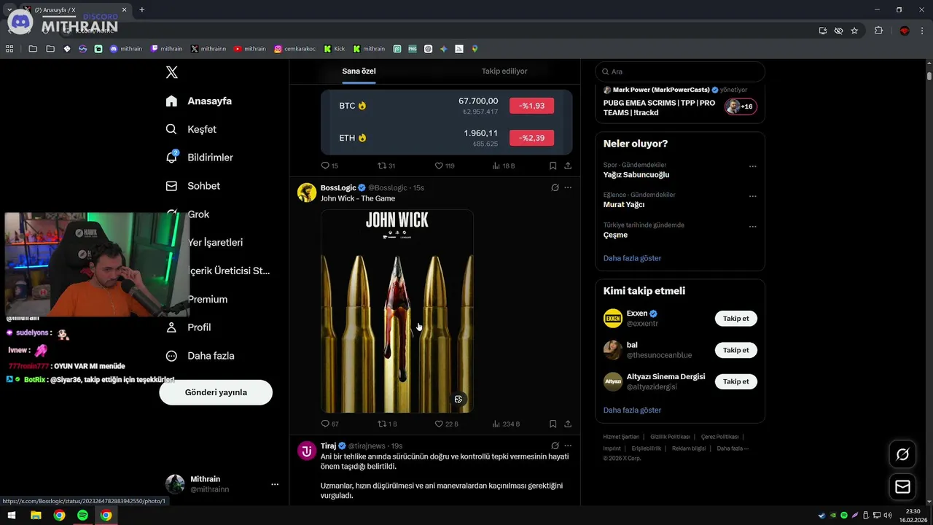The width and height of the screenshot is (933, 525).
Task: Open Keşfet explore page
Action: click(191, 129)
